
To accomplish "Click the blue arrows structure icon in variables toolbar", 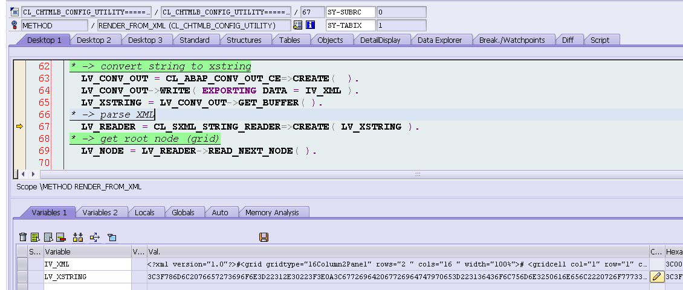I will (94, 237).
